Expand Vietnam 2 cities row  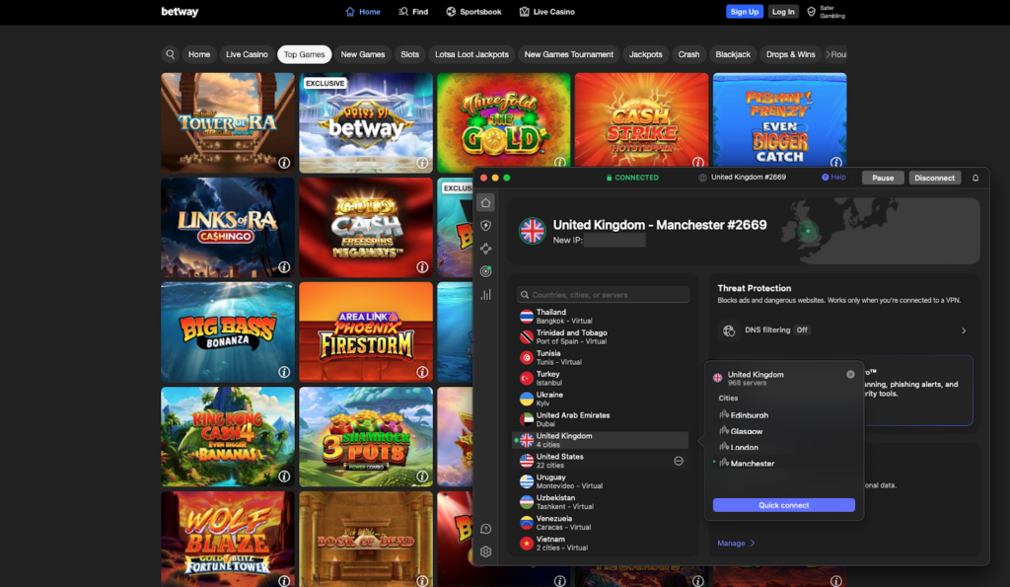click(601, 544)
